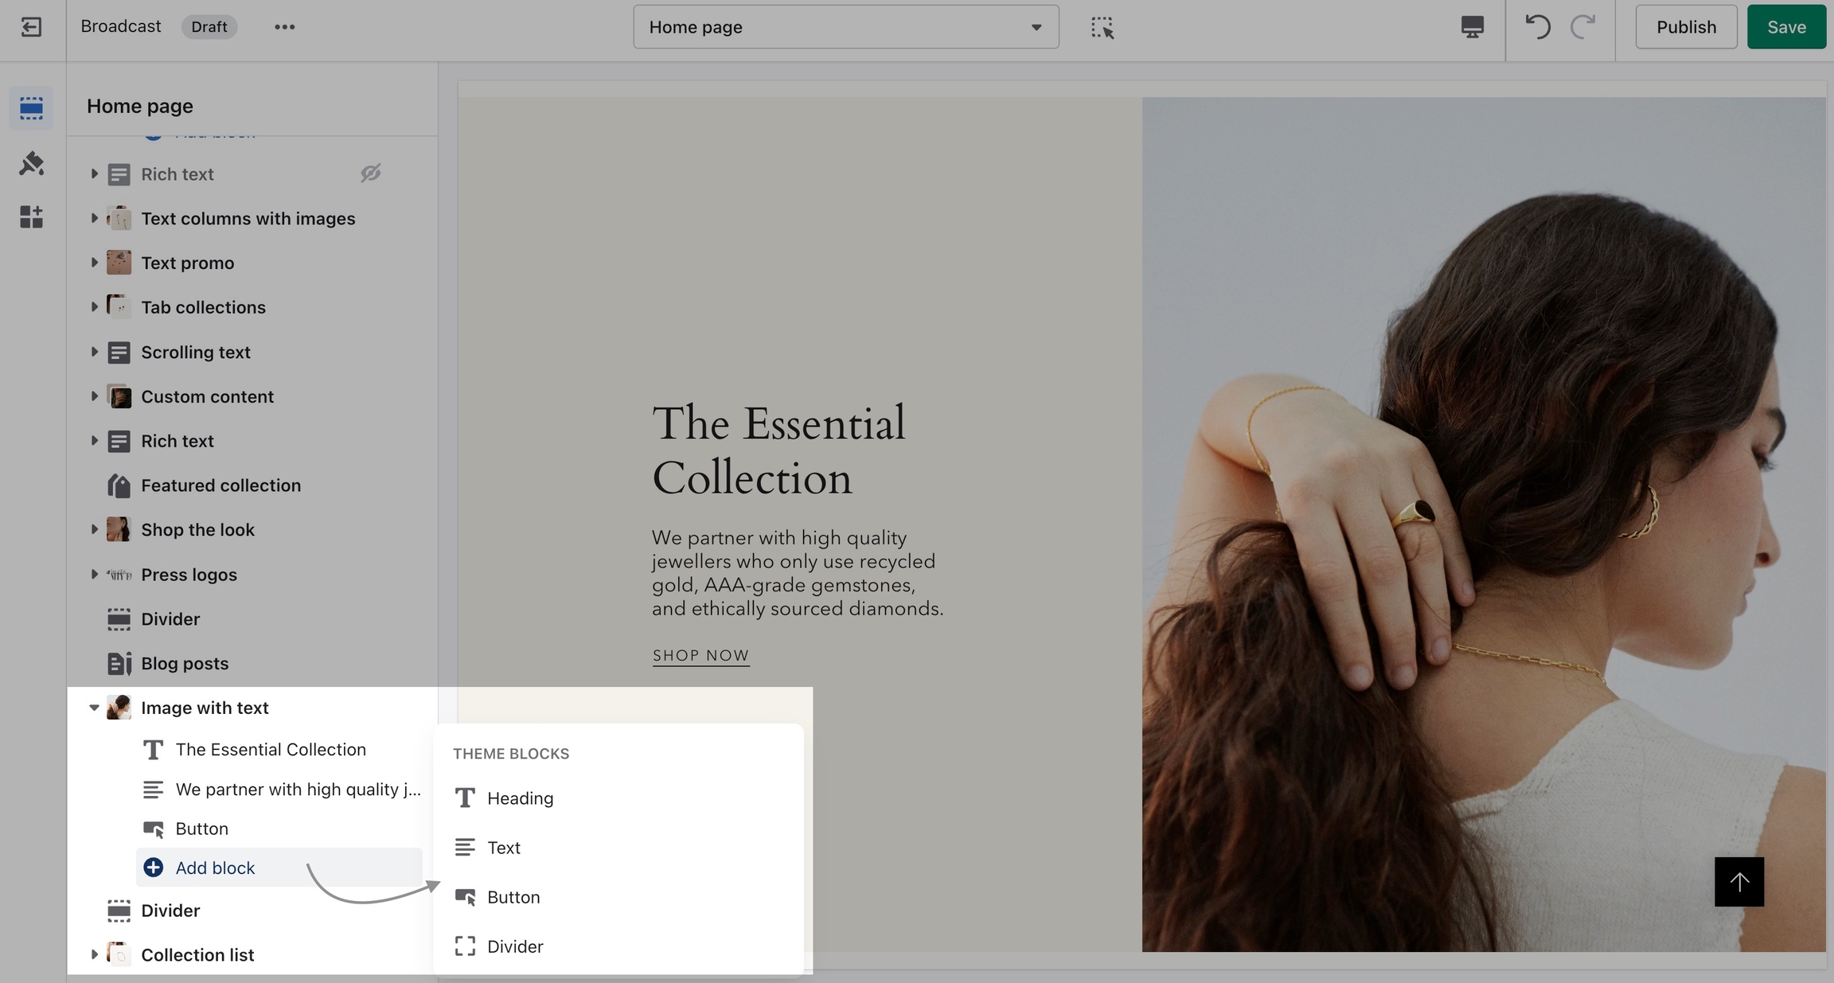
Task: Click the Publish button
Action: (x=1686, y=27)
